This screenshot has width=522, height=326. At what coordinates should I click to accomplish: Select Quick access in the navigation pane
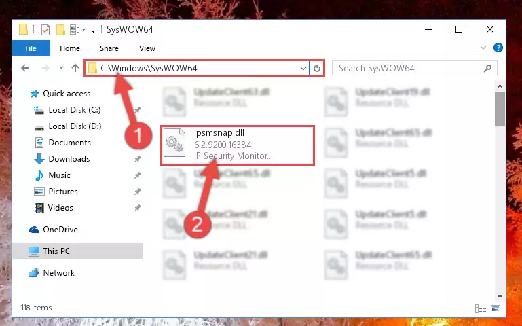pos(67,94)
